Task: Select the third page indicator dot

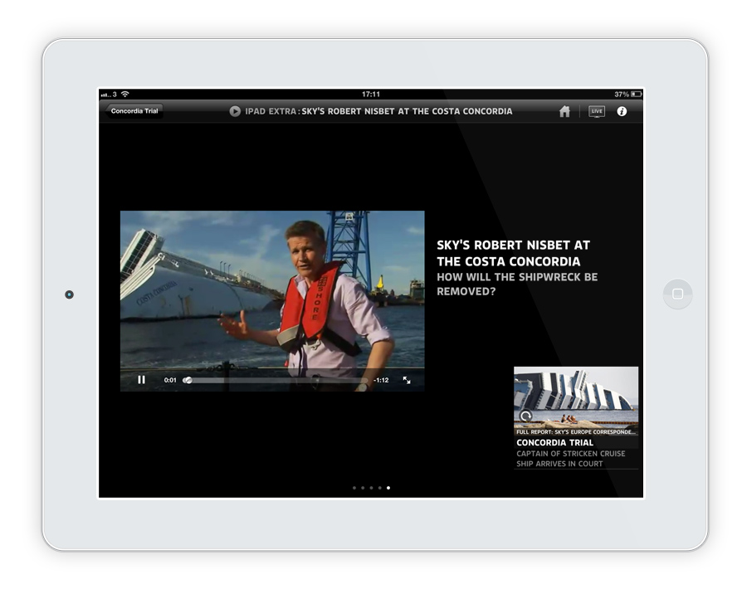Action: coord(371,488)
